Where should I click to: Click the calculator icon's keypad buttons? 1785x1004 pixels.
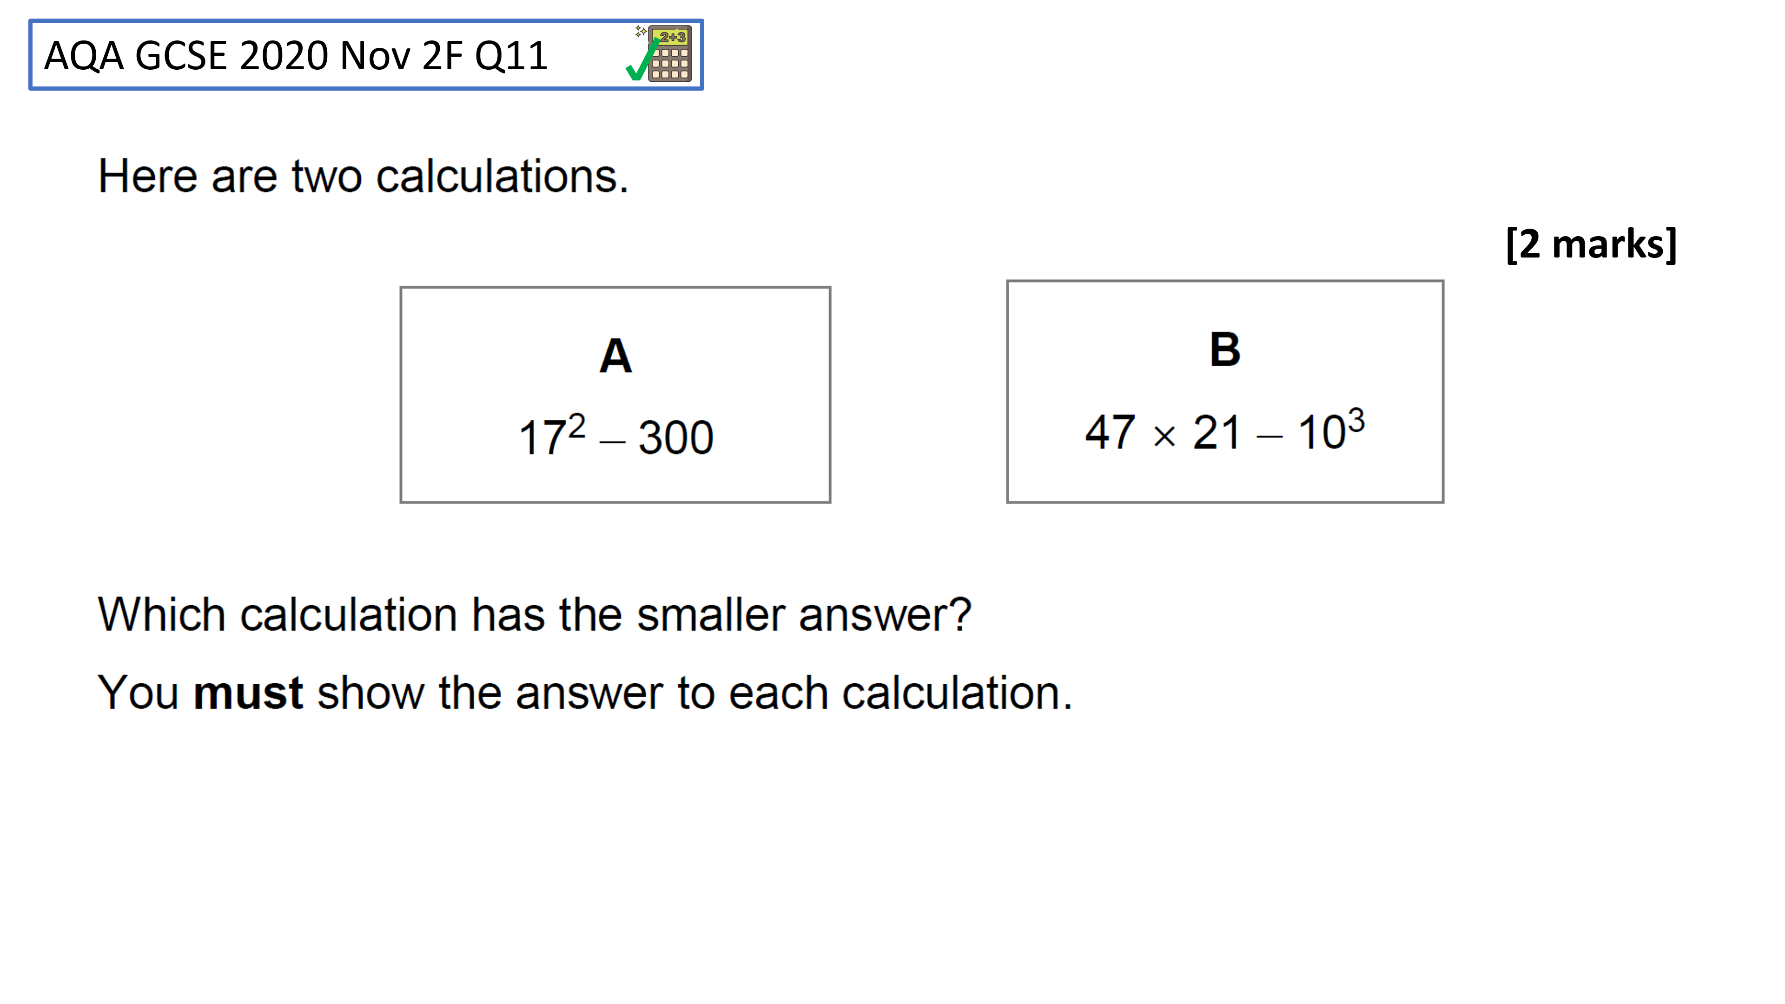670,63
